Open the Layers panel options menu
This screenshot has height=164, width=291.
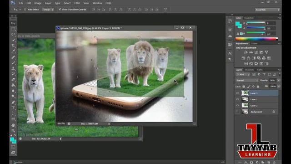[279, 70]
